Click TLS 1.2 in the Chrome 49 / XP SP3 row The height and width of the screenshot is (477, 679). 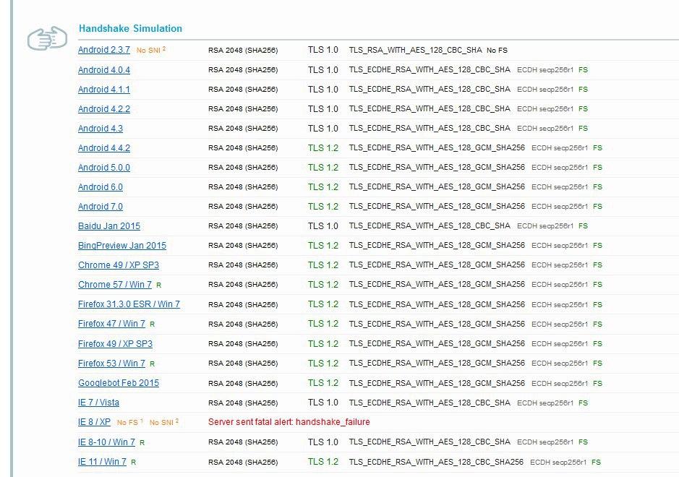click(323, 265)
